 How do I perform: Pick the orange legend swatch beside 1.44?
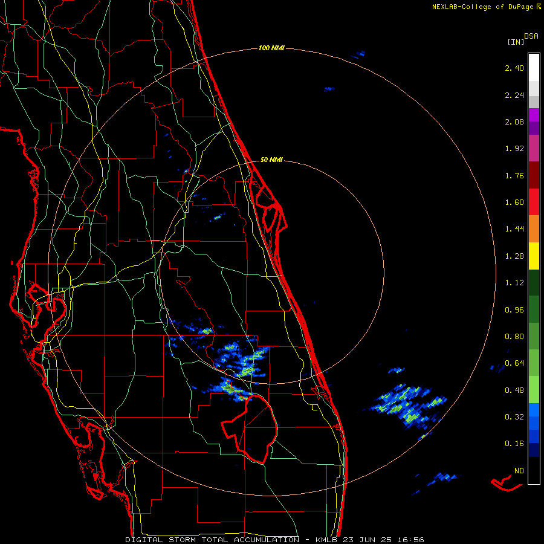tap(534, 229)
